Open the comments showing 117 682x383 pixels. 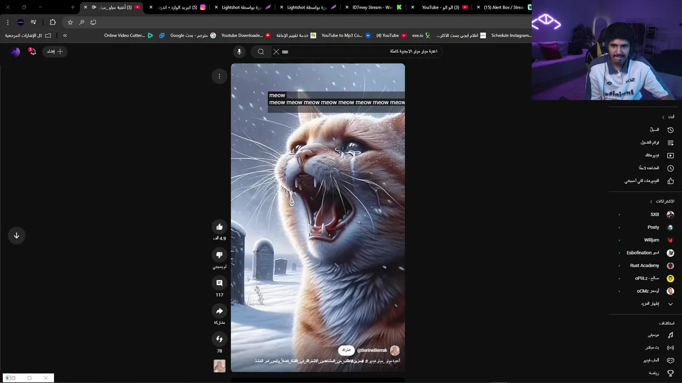(x=220, y=283)
